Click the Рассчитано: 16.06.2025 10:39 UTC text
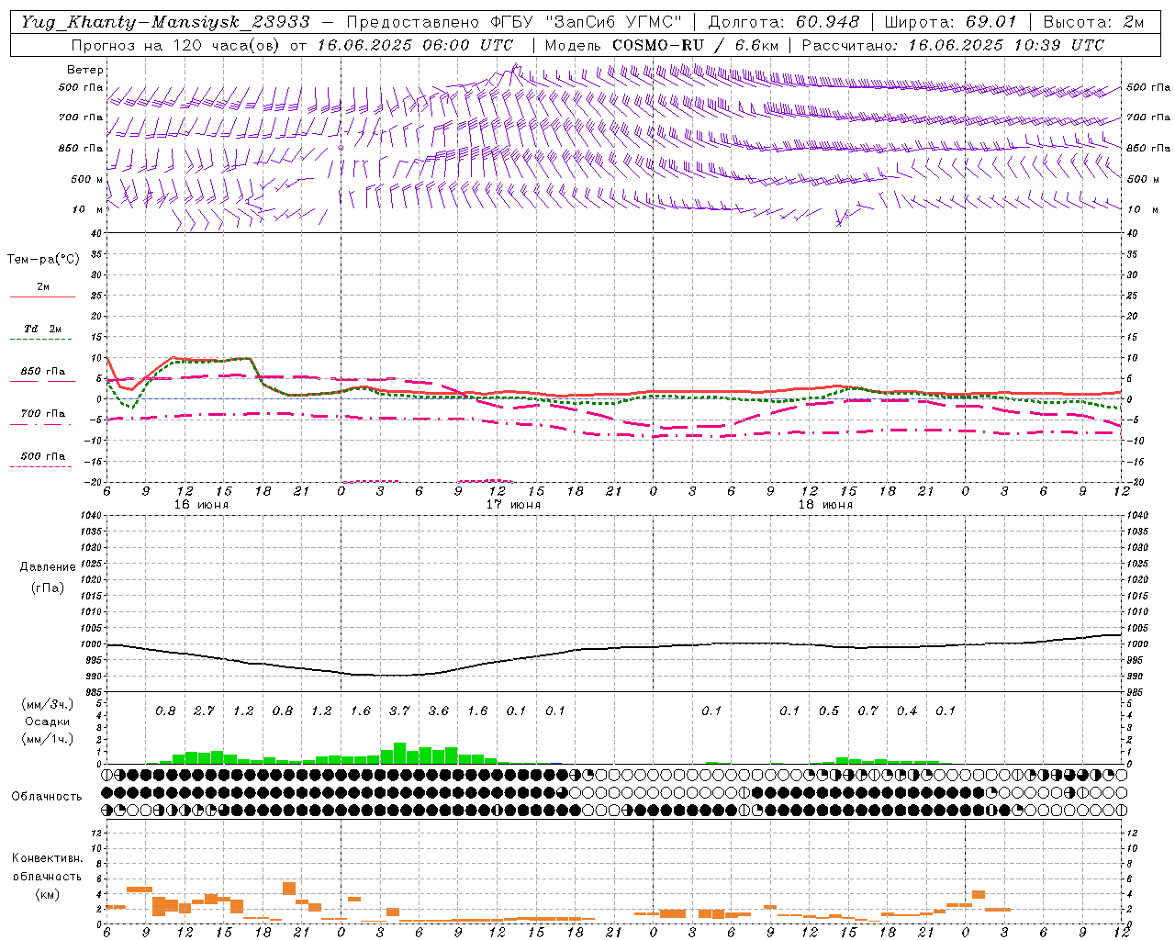 [x=953, y=45]
